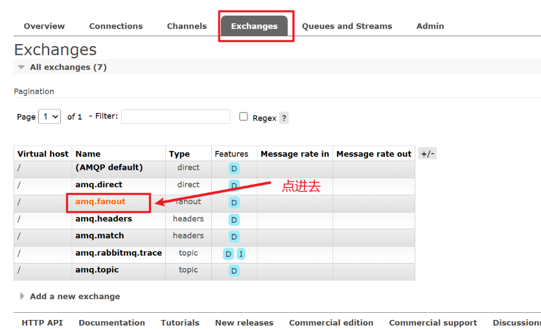Show Regex help question mark
This screenshot has height=329, width=541.
pyautogui.click(x=284, y=118)
